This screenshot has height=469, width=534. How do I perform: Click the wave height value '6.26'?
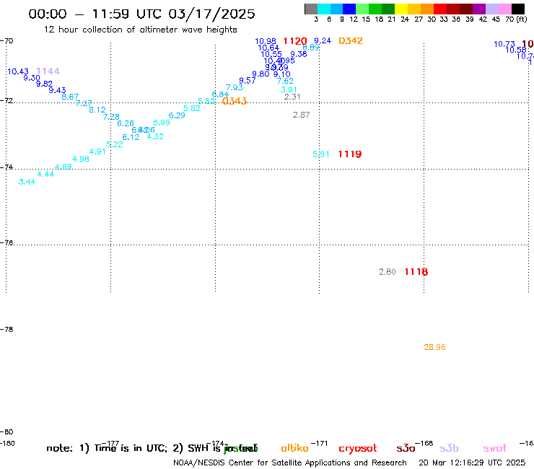pyautogui.click(x=126, y=123)
